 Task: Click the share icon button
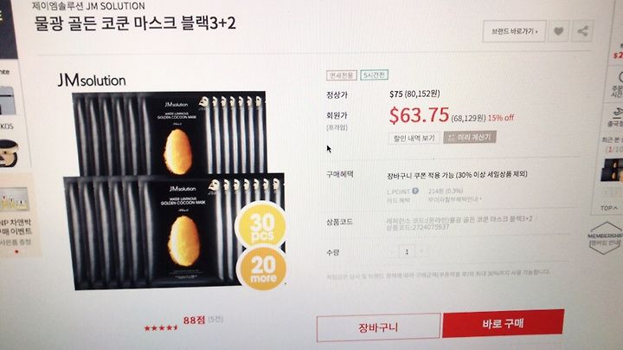click(x=582, y=31)
